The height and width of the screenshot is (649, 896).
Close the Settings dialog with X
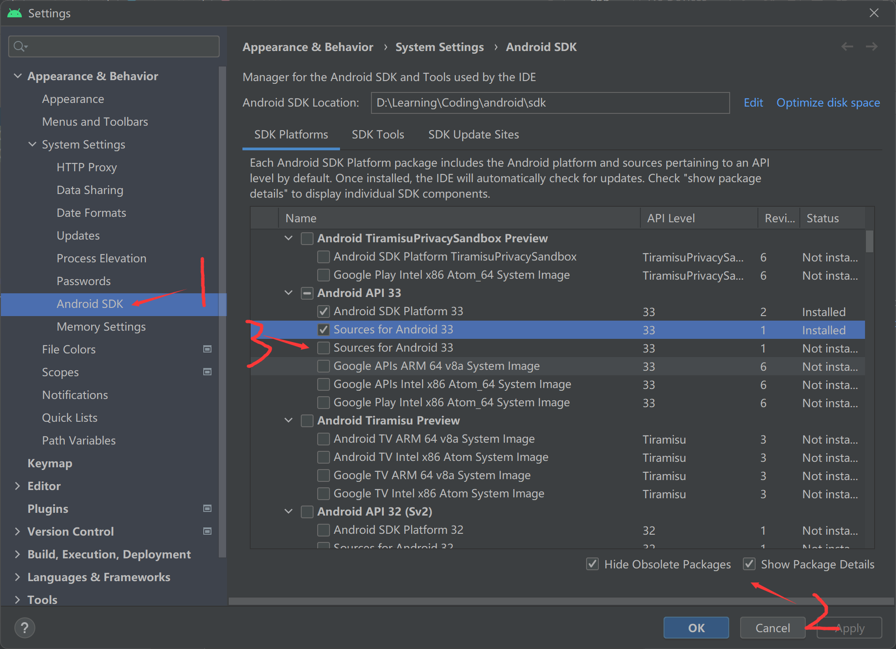coord(874,13)
